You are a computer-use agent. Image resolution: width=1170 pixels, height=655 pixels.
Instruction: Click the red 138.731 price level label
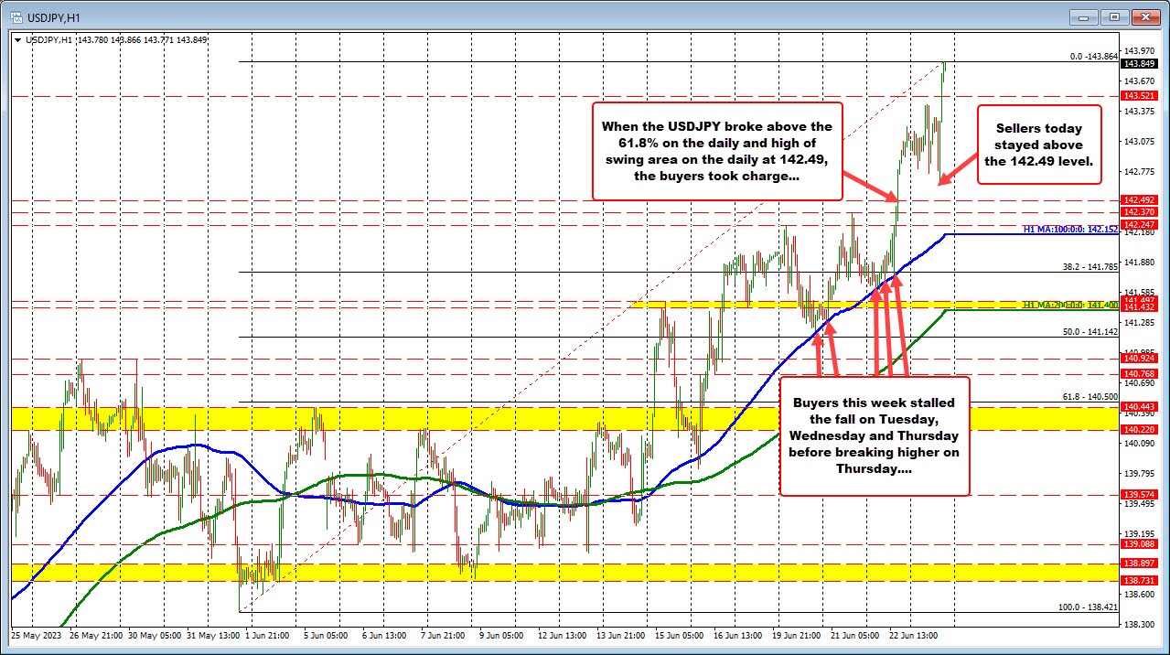pyautogui.click(x=1138, y=581)
